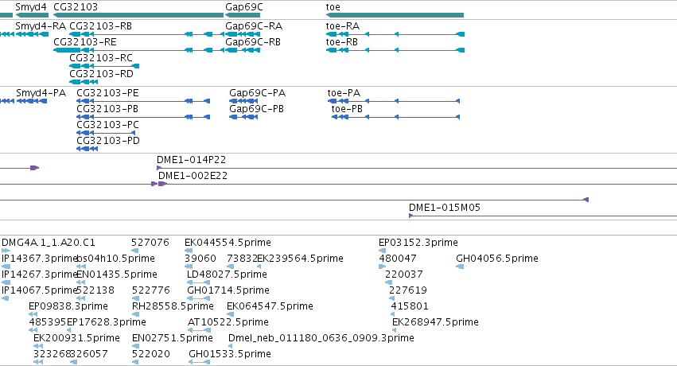Click the Gap69C gene bar

pos(242,15)
